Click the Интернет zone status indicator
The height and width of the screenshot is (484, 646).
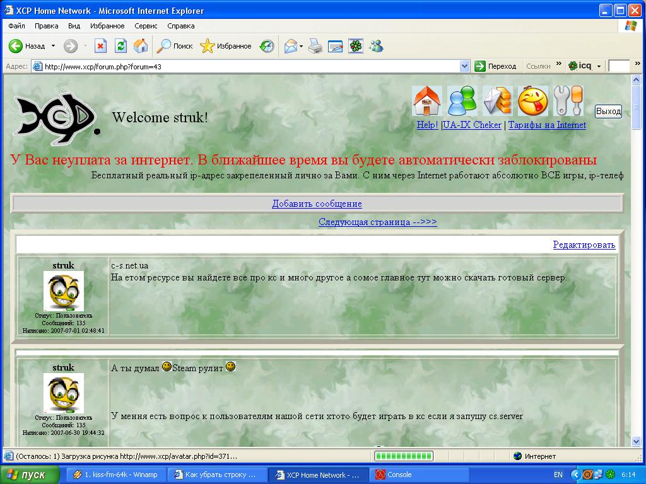coord(535,456)
